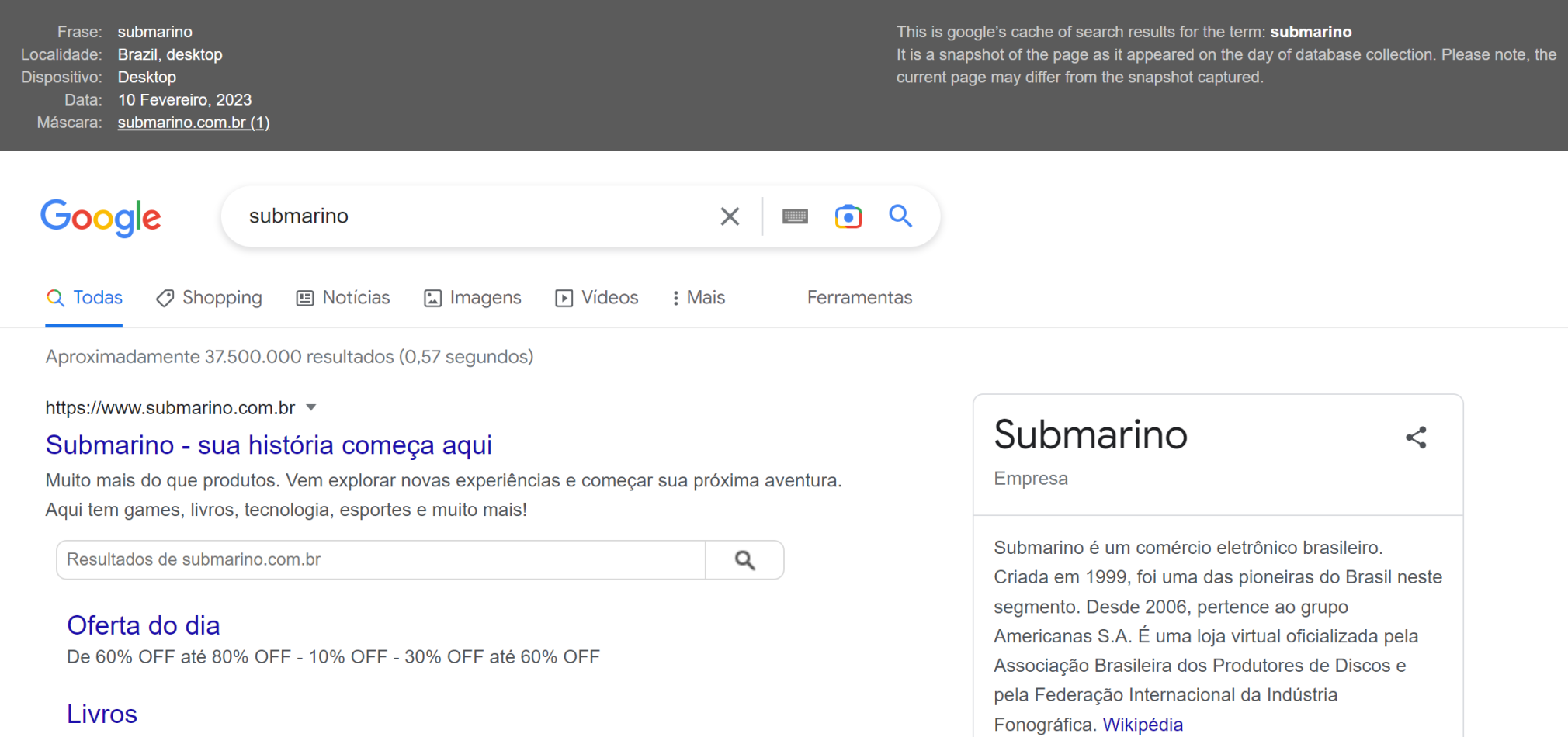This screenshot has height=737, width=1568.
Task: Click the 'Resultados de submarino.com.br' search field
Action: pos(380,560)
